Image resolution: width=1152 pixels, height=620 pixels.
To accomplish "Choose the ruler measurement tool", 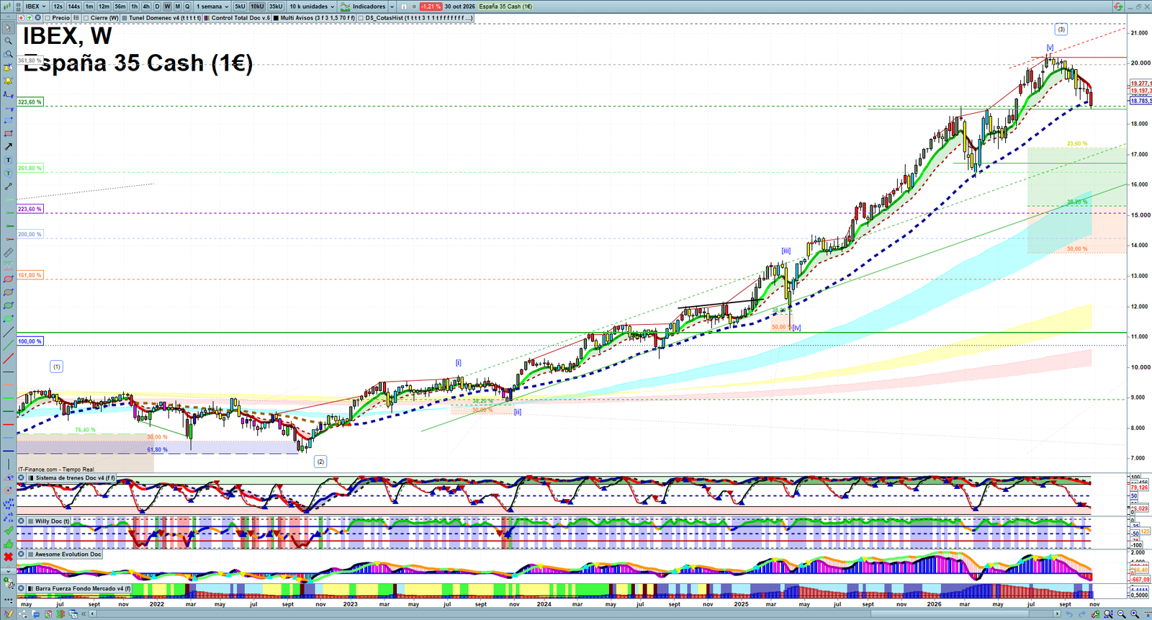I will pos(8,253).
